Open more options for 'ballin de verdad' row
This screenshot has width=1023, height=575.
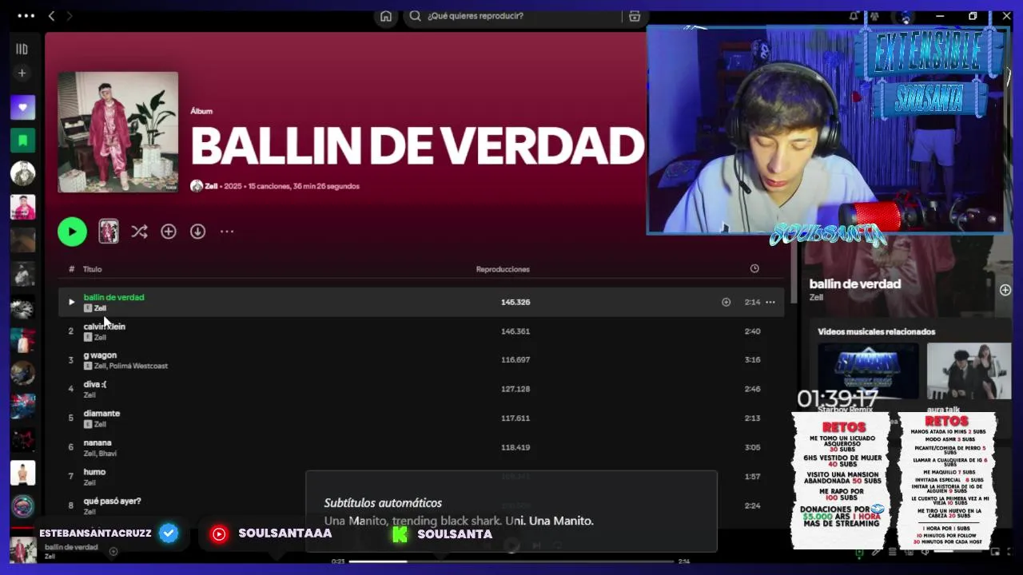(x=770, y=302)
